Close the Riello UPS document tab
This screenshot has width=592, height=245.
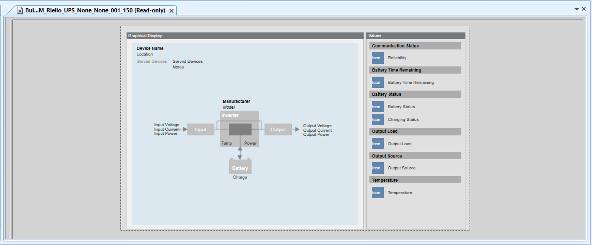[x=172, y=11]
